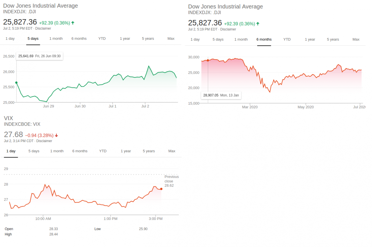Select 1 month tab in the VIX panel
The height and width of the screenshot is (247, 372).
57,151
